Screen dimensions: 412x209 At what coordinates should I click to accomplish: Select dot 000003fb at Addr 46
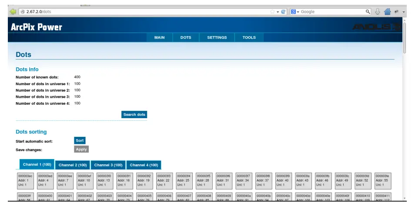coord(323,181)
